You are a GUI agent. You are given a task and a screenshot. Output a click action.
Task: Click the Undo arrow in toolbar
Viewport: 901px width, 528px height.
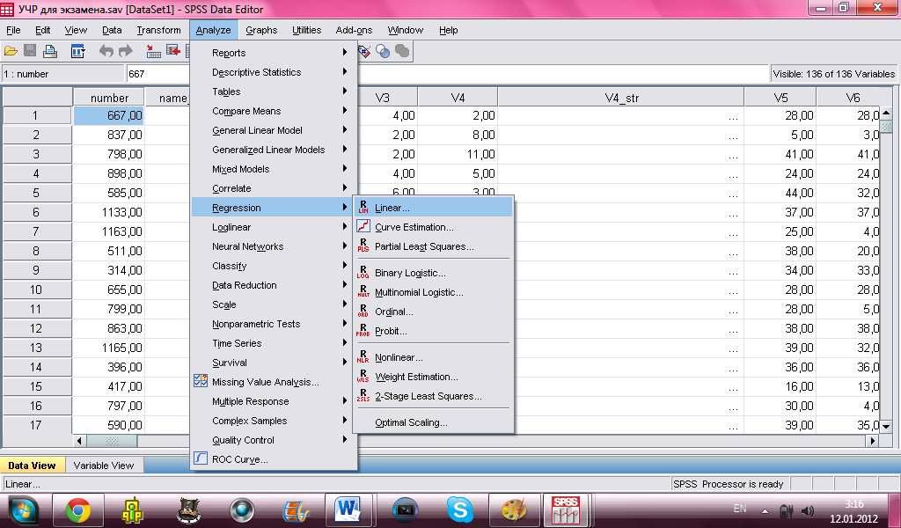pos(106,51)
